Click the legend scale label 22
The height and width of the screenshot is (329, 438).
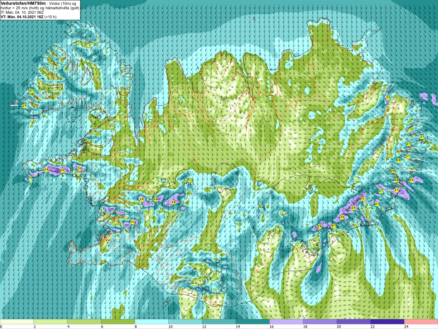click(x=373, y=327)
